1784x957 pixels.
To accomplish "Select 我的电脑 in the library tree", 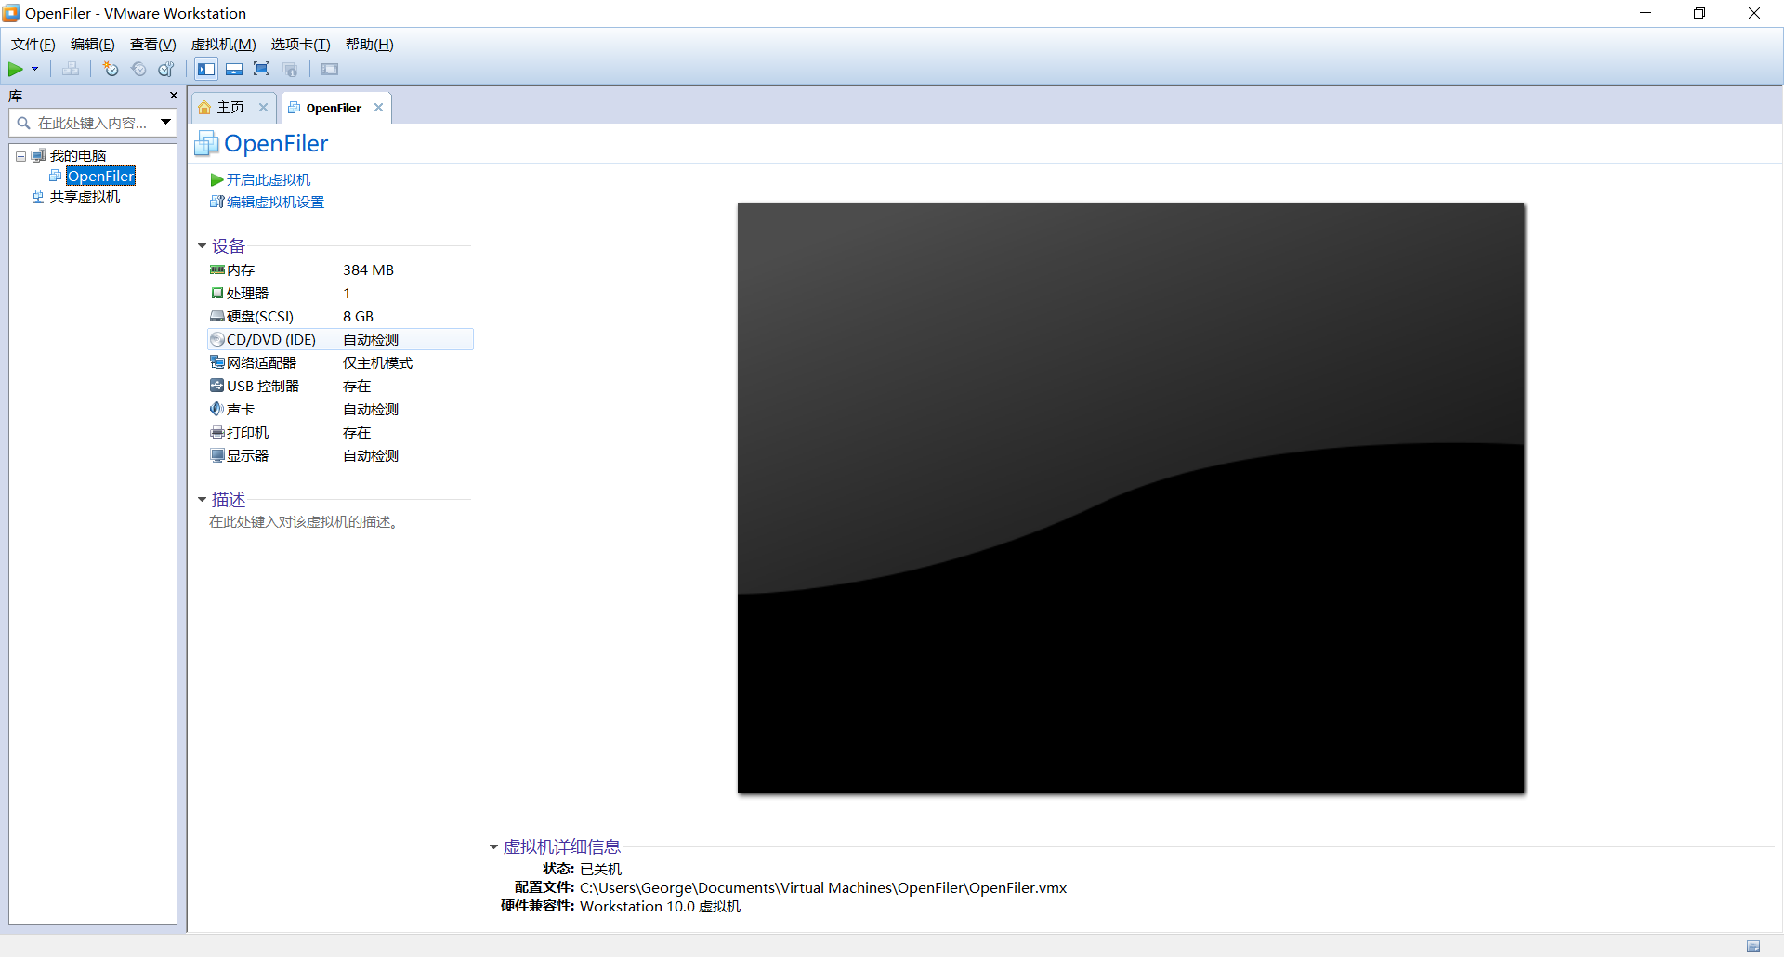I will 78,155.
